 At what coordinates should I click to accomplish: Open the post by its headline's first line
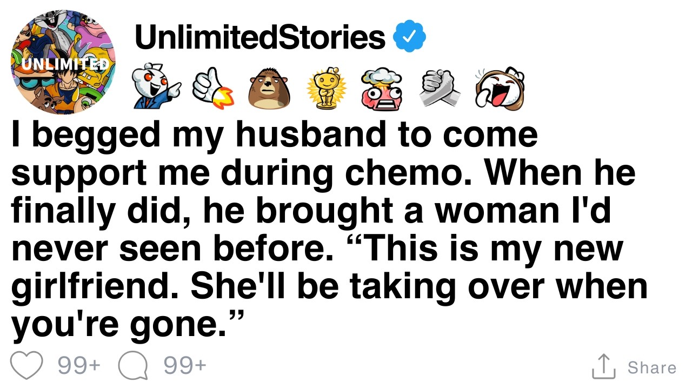pyautogui.click(x=275, y=136)
